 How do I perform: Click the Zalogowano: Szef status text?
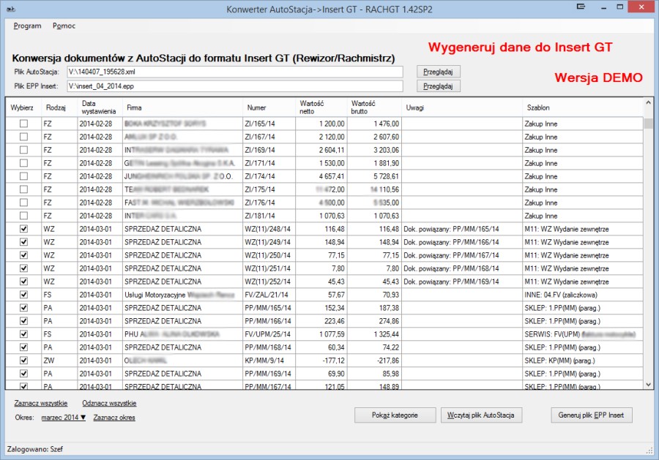point(35,449)
